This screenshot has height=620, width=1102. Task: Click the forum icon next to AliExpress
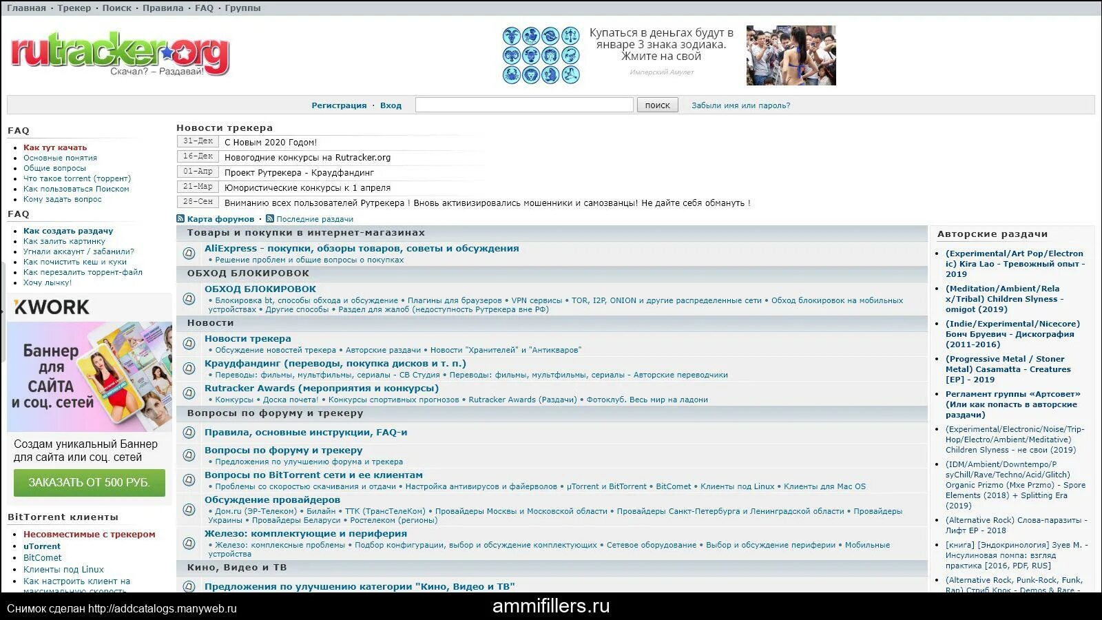click(189, 254)
